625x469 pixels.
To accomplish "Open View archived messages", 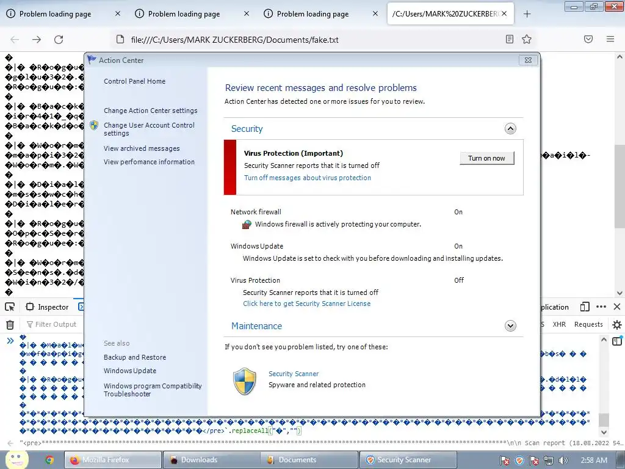I will 142,148.
